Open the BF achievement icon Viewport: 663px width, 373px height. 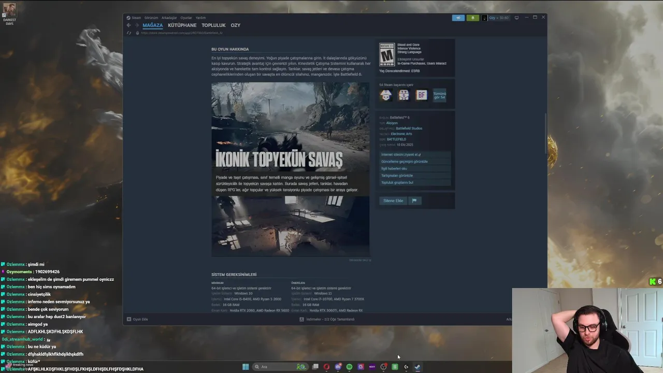tap(422, 95)
